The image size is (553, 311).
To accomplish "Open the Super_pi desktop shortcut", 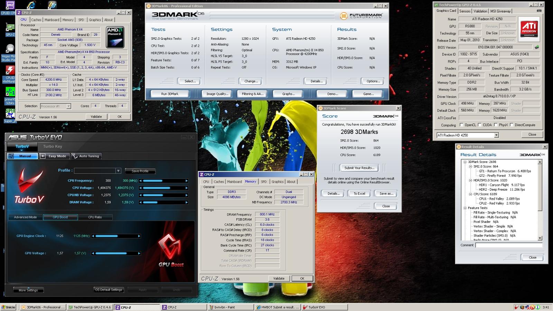I will click(x=10, y=115).
